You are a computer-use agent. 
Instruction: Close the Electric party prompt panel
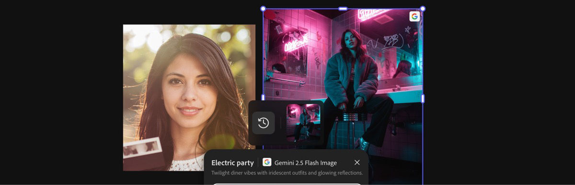point(357,163)
